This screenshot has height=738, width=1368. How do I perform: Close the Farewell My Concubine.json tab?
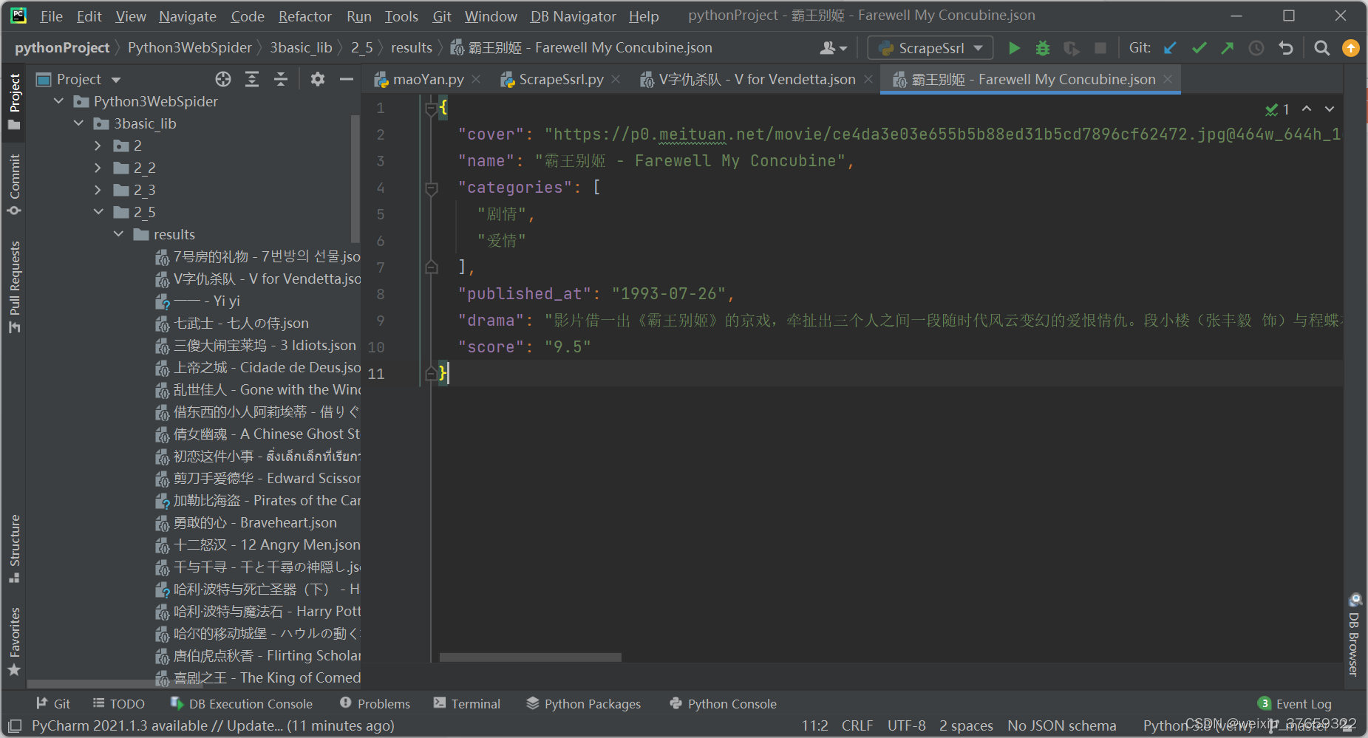(x=1168, y=79)
